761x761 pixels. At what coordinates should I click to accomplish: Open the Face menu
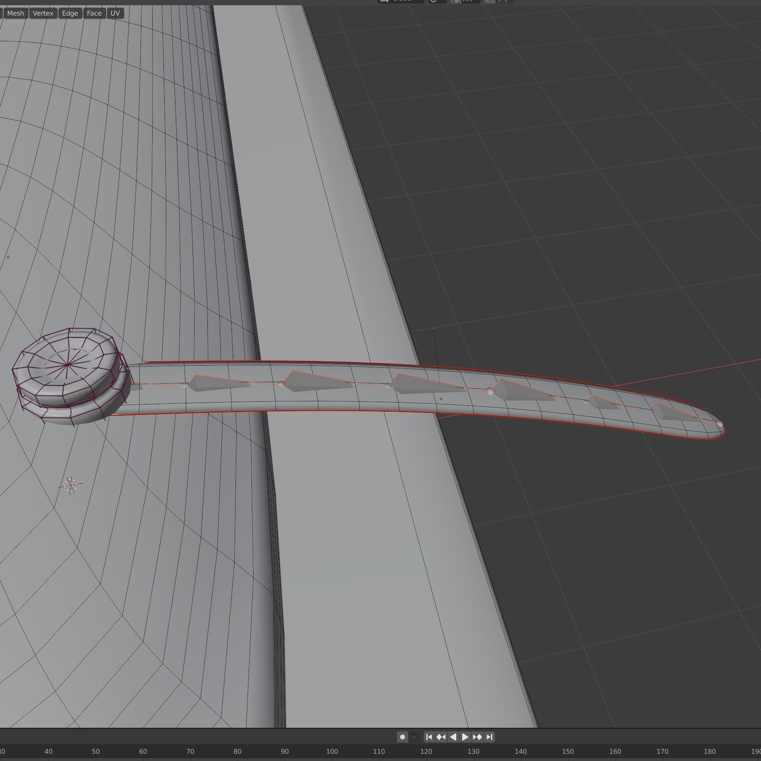(94, 13)
